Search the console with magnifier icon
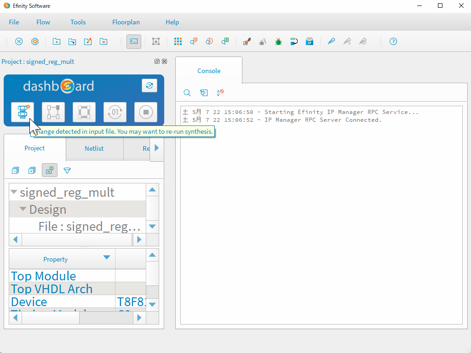The height and width of the screenshot is (353, 471). pos(187,93)
